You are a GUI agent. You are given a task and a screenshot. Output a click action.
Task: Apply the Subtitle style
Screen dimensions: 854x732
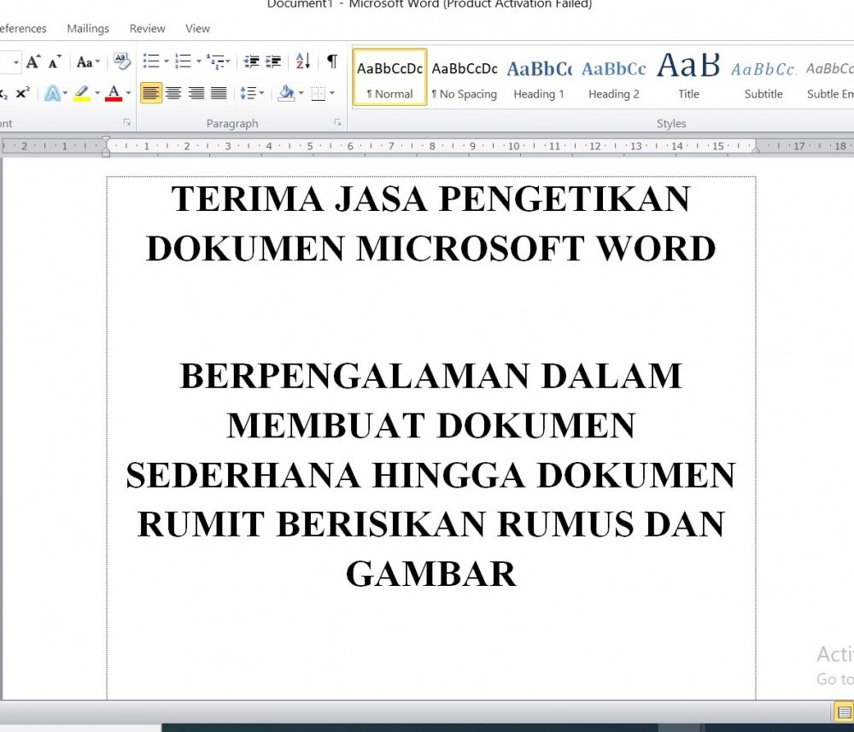pos(763,77)
